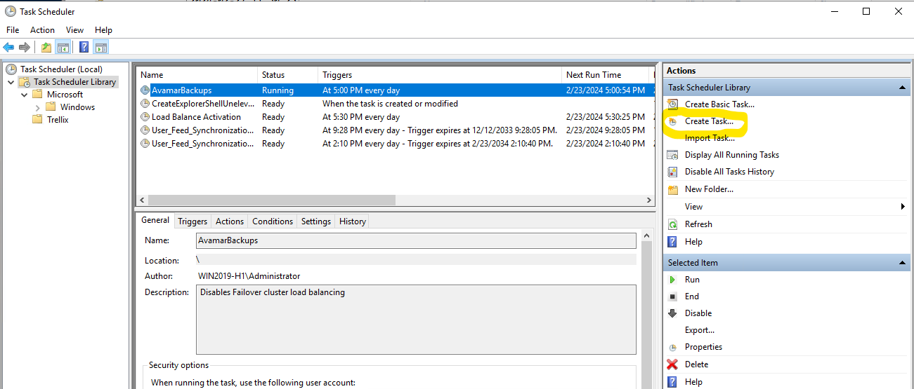Click the Create Basic Task icon
This screenshot has height=389, width=914.
point(673,104)
